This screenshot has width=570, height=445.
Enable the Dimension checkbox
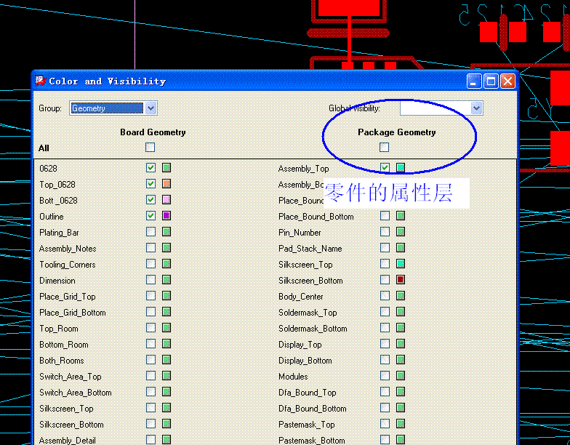151,279
